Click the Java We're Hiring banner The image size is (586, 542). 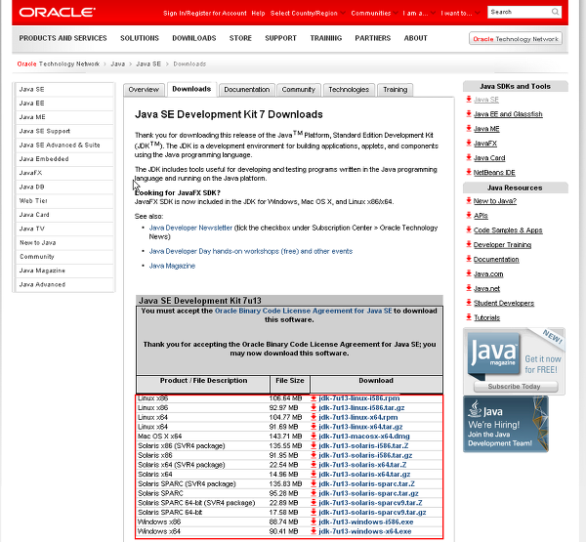click(x=506, y=424)
